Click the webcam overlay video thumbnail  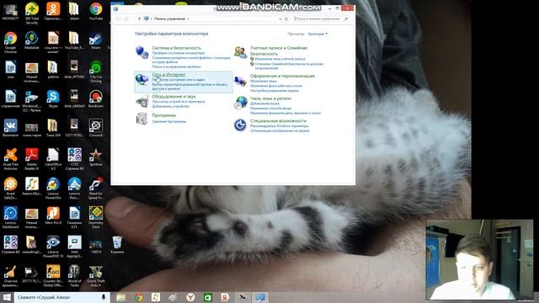click(x=479, y=260)
